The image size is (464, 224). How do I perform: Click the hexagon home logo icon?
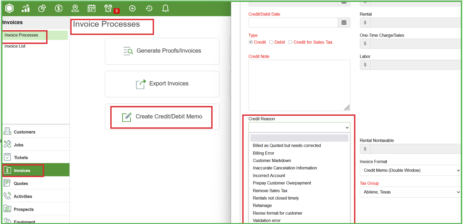tap(9, 8)
